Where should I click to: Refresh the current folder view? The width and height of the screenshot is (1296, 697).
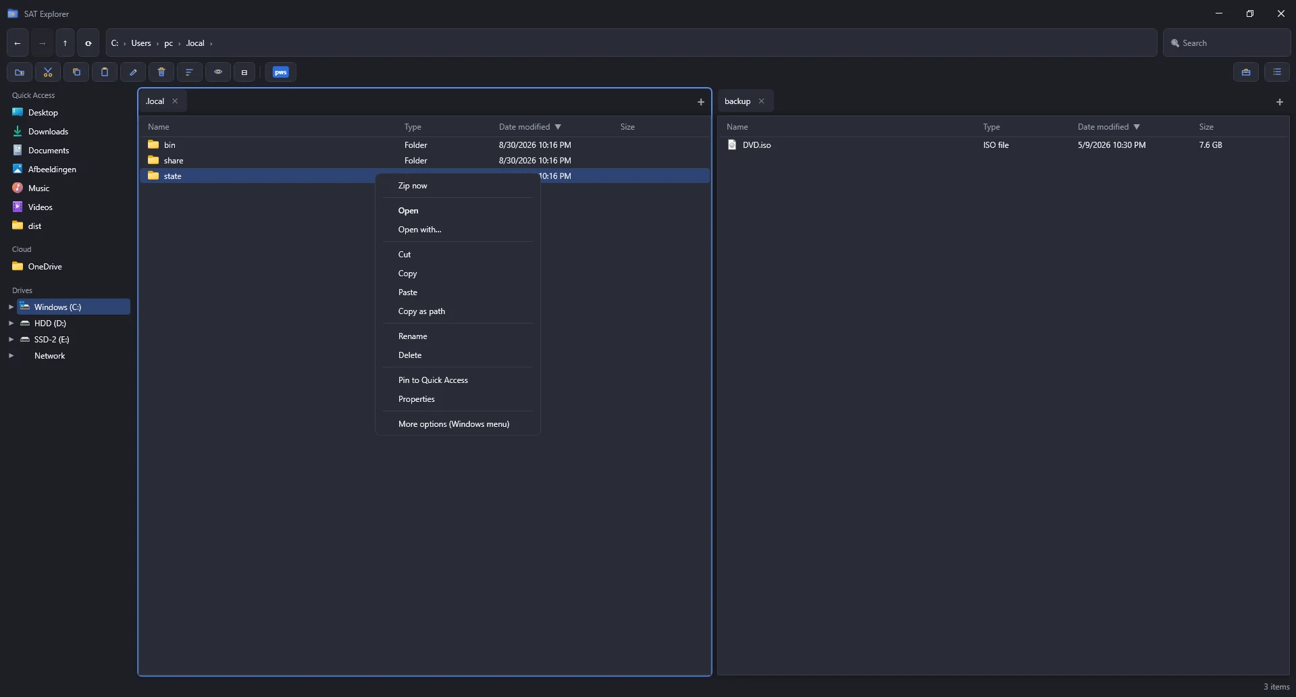coord(88,43)
